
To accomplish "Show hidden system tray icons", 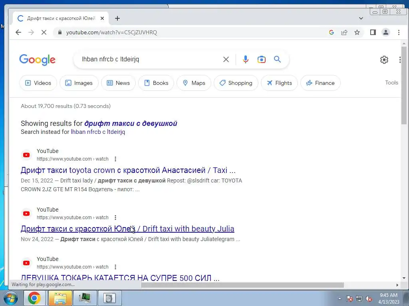I will (340, 298).
